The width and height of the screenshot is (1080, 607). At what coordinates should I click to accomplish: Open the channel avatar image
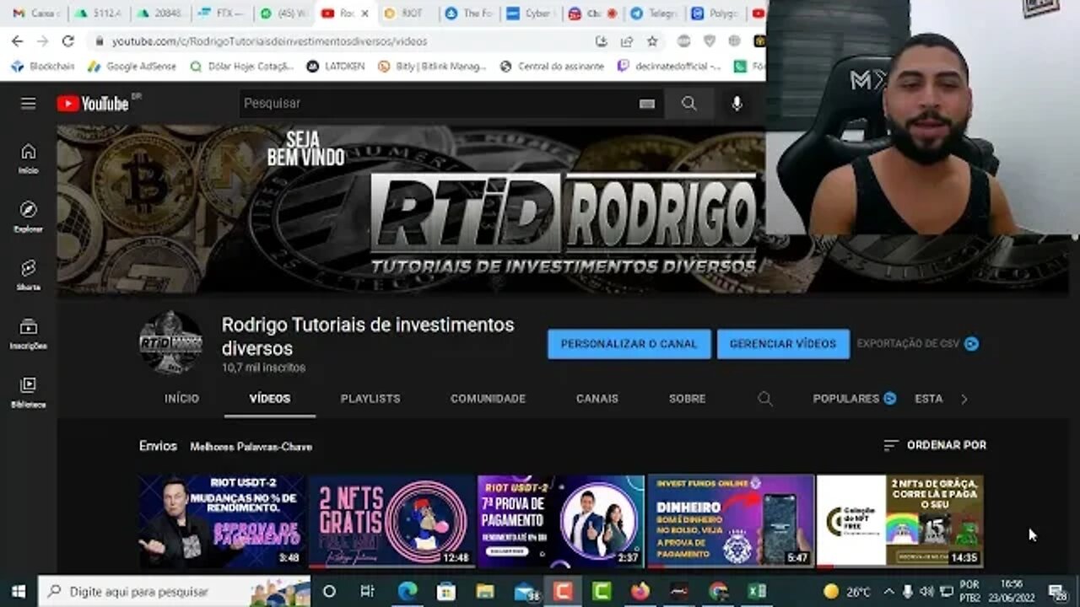(x=170, y=342)
